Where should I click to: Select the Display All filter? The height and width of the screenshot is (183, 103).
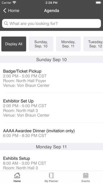point(14,44)
